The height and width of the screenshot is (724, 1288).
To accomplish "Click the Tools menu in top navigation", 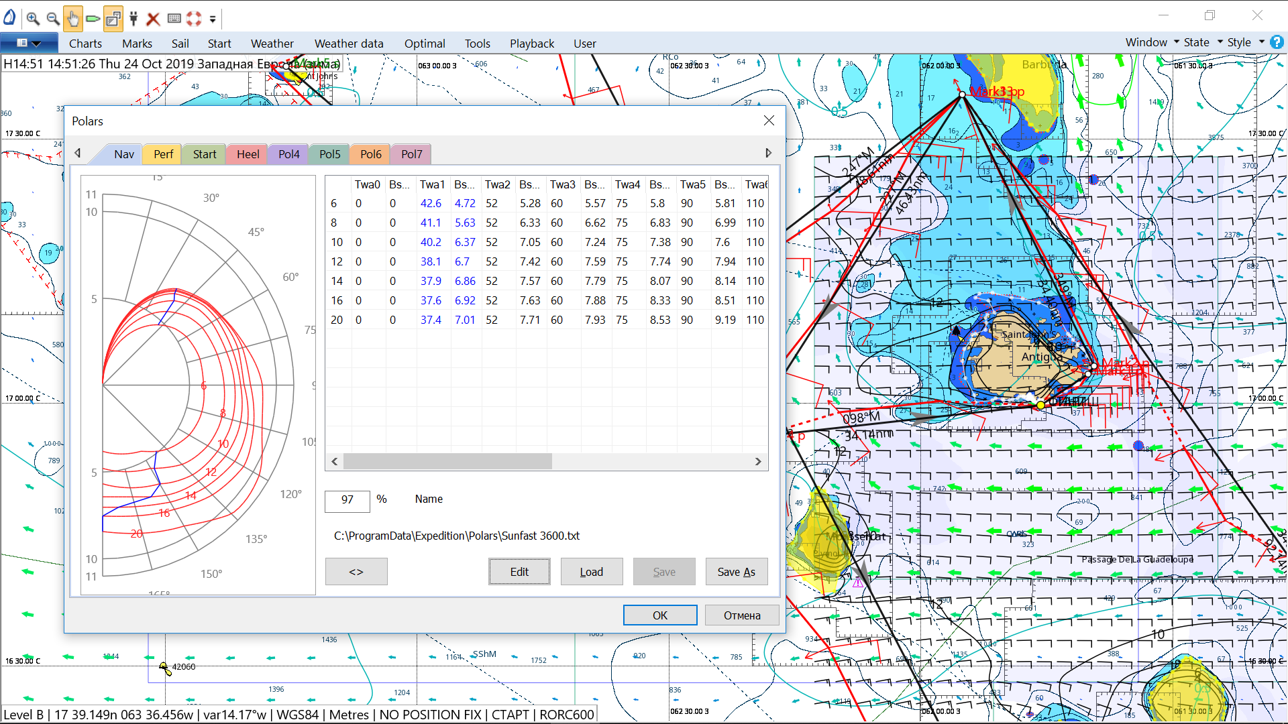I will (x=477, y=44).
